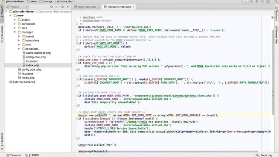
Task: Click manager in the breadcrumb bar
Action: [x=47, y=1]
